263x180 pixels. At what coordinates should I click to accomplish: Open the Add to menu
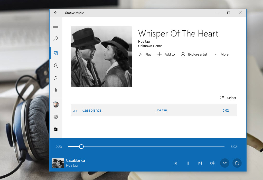click(x=166, y=54)
